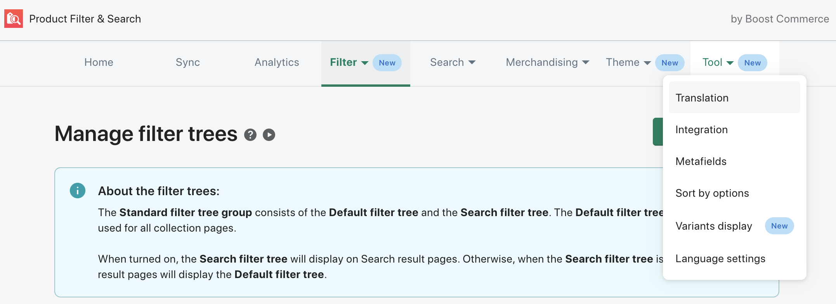This screenshot has height=304, width=836.
Task: Open the Search dropdown arrow
Action: (x=472, y=62)
